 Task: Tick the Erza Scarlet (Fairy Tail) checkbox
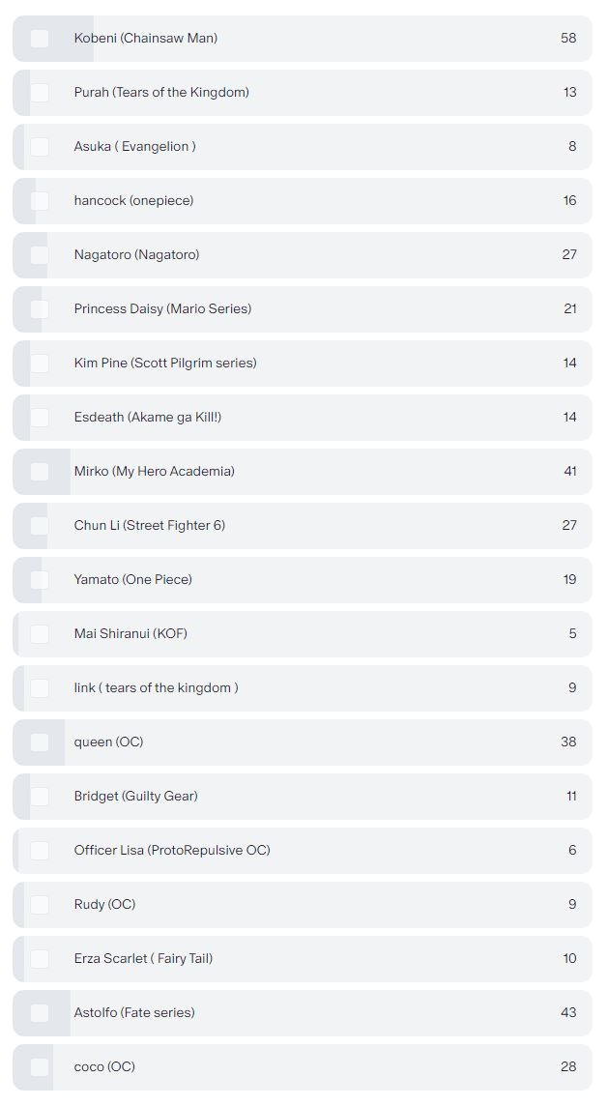coord(40,959)
